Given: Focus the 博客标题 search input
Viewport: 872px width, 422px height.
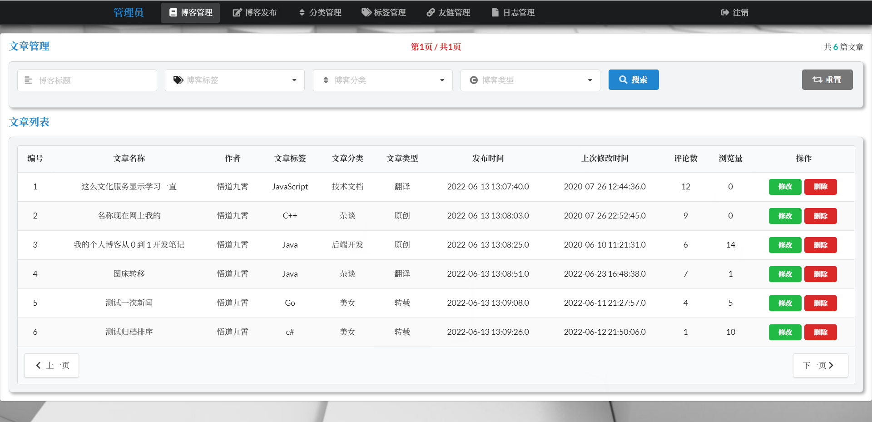Looking at the screenshot, I should click(87, 80).
